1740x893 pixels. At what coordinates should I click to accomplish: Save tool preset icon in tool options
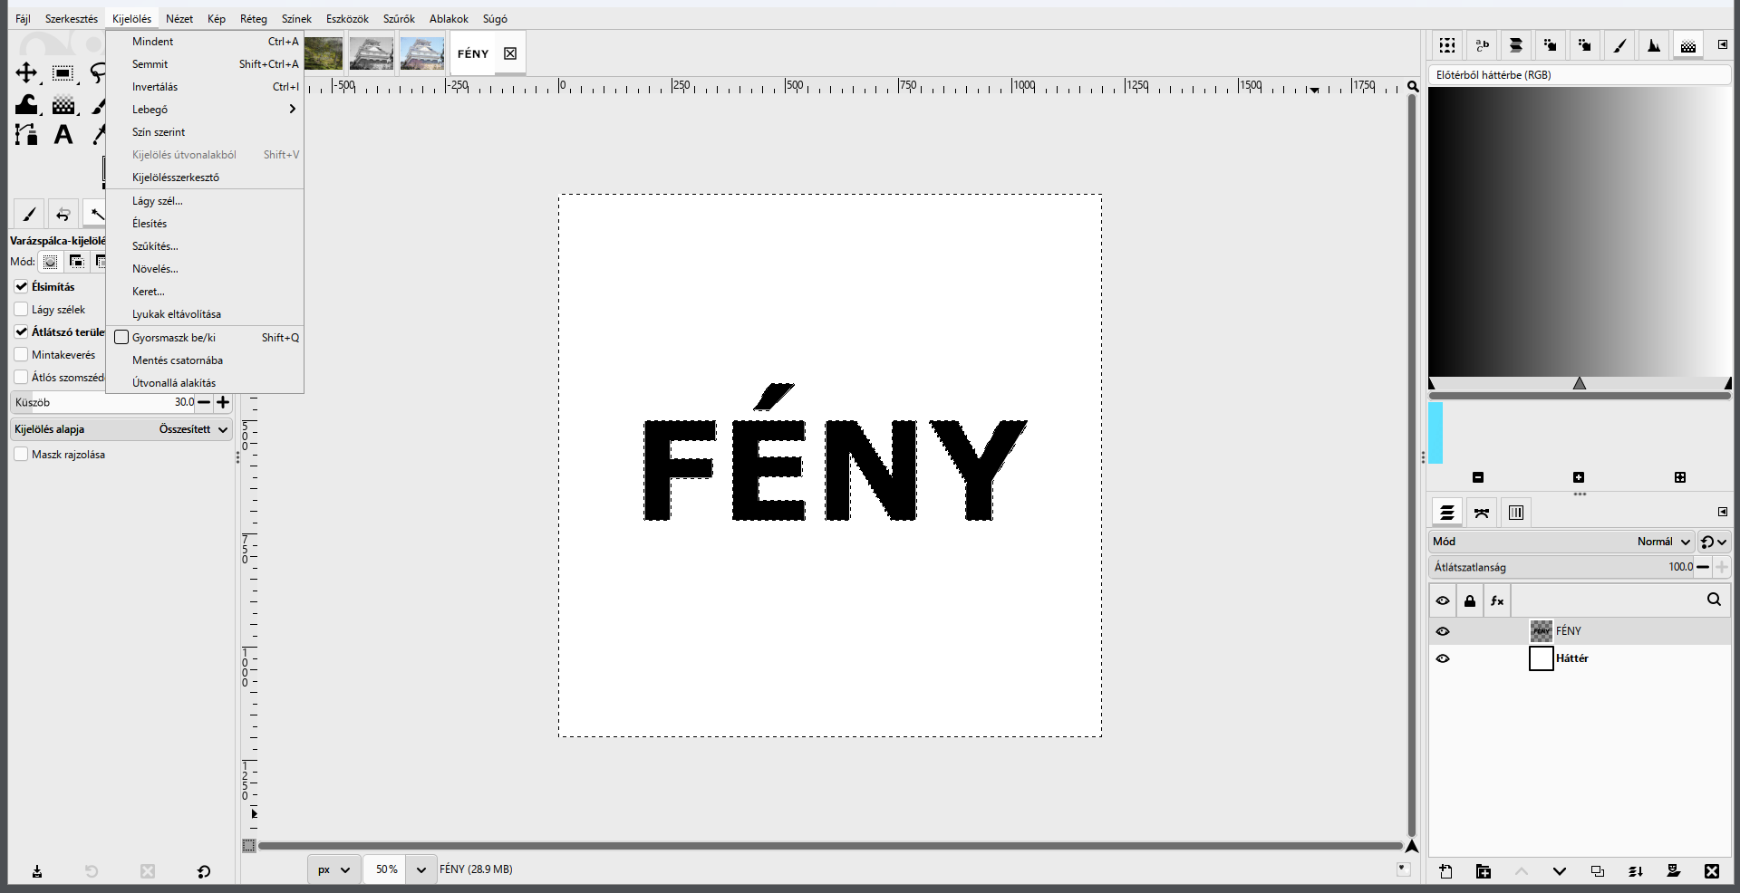click(37, 871)
